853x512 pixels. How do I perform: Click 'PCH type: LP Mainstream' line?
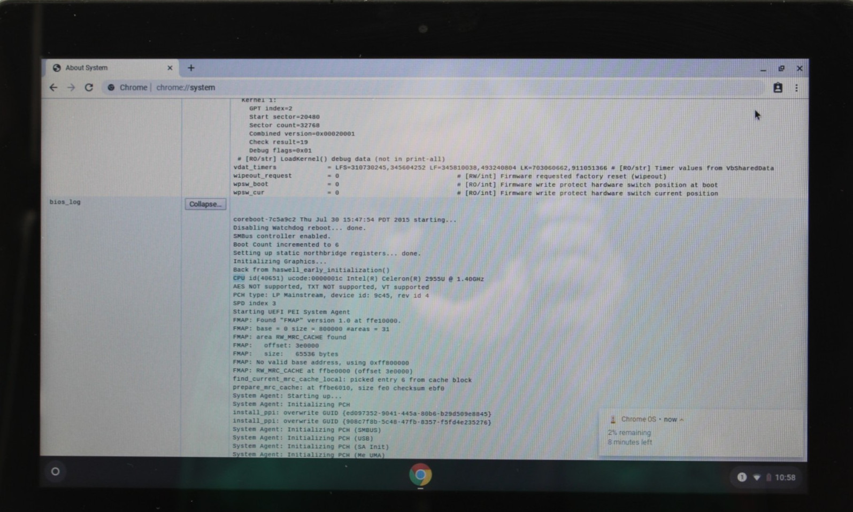coord(331,295)
